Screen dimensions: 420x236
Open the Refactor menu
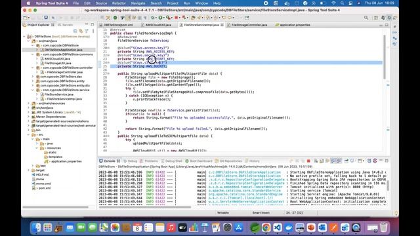[119, 3]
